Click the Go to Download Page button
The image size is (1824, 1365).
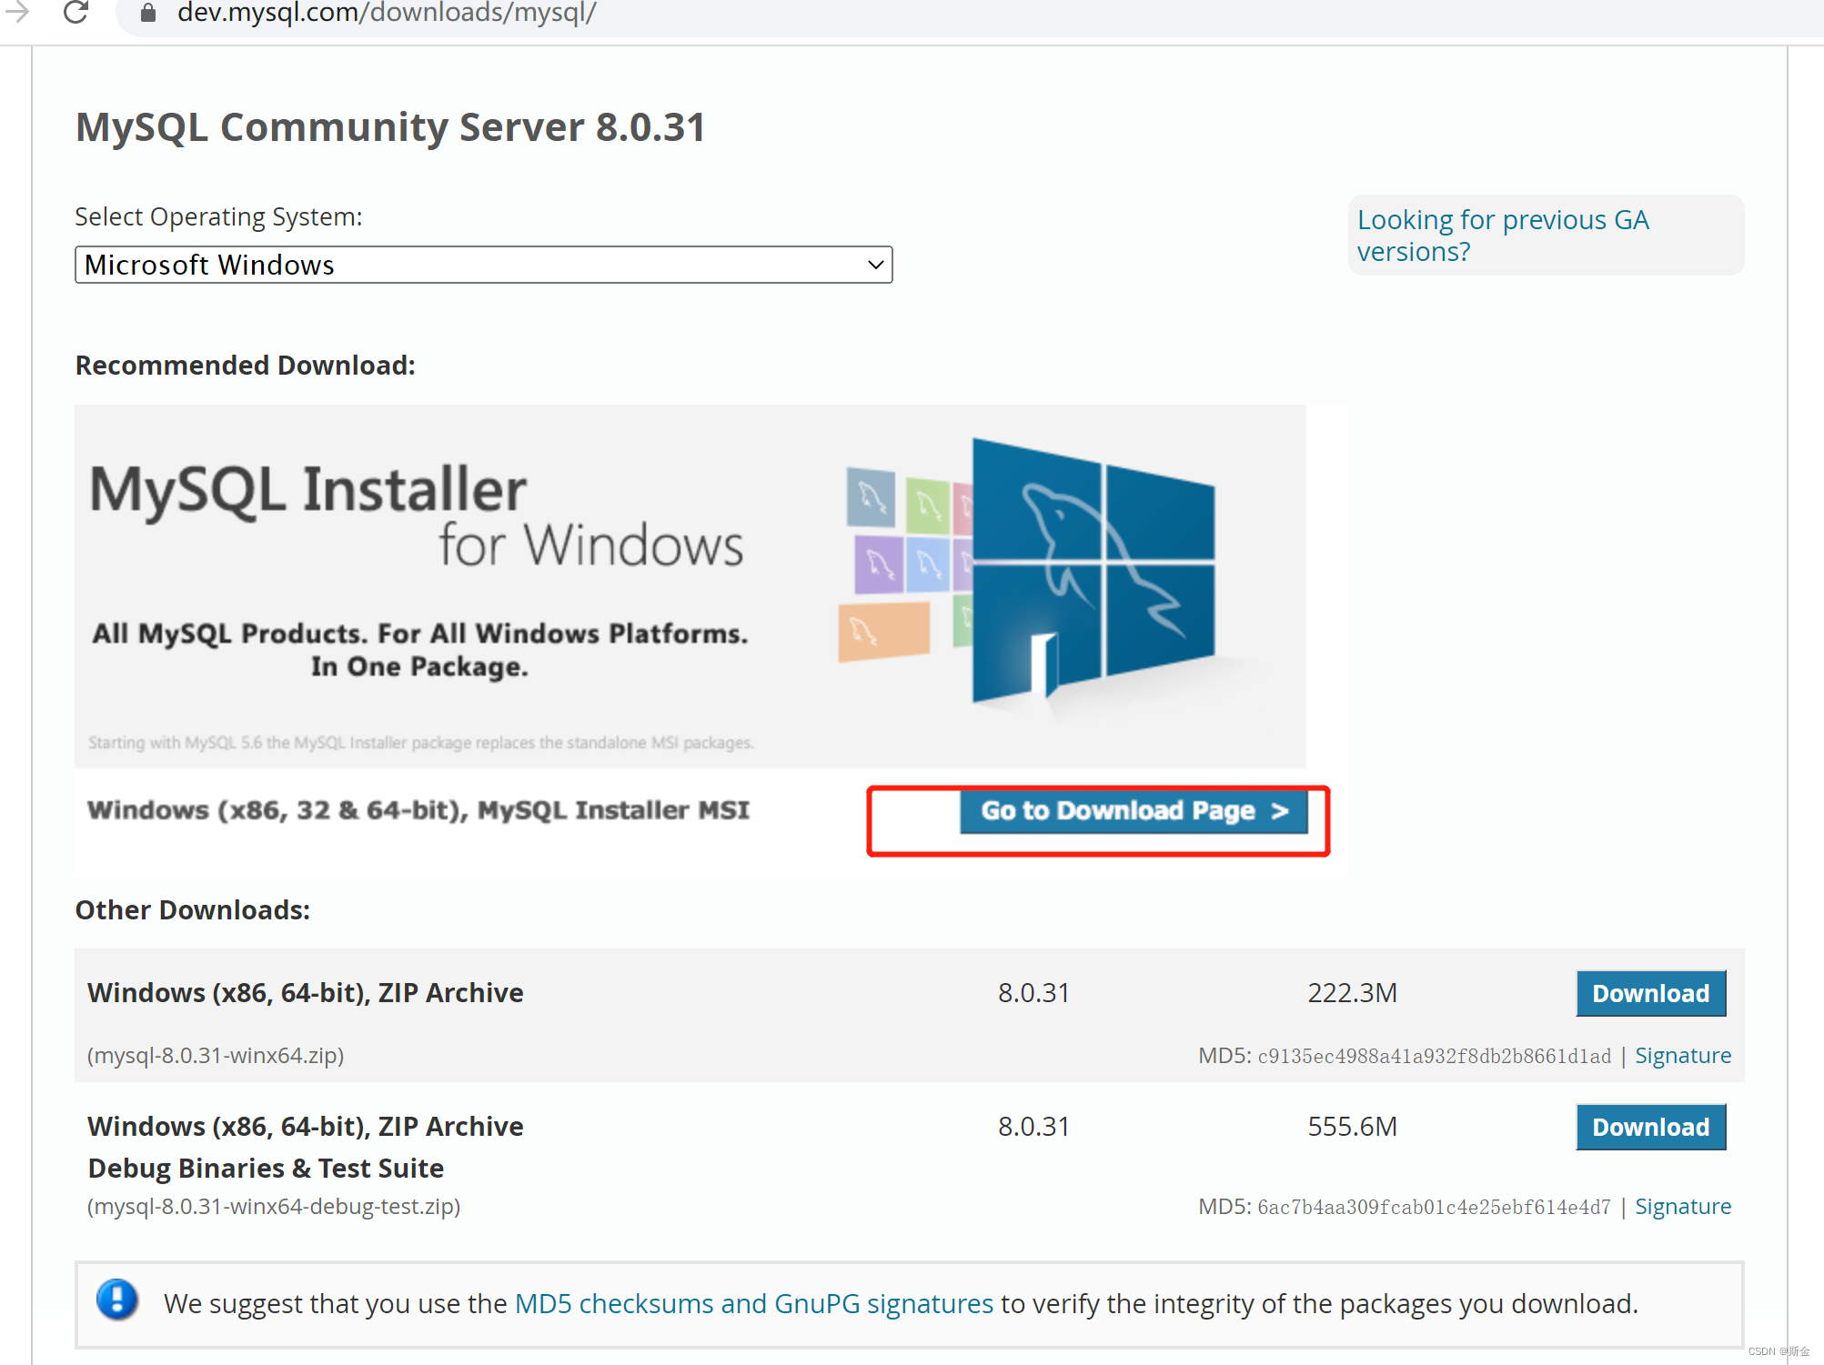click(1133, 811)
